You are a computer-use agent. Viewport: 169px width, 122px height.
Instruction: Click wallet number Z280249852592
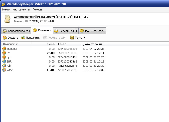[x=67, y=70]
